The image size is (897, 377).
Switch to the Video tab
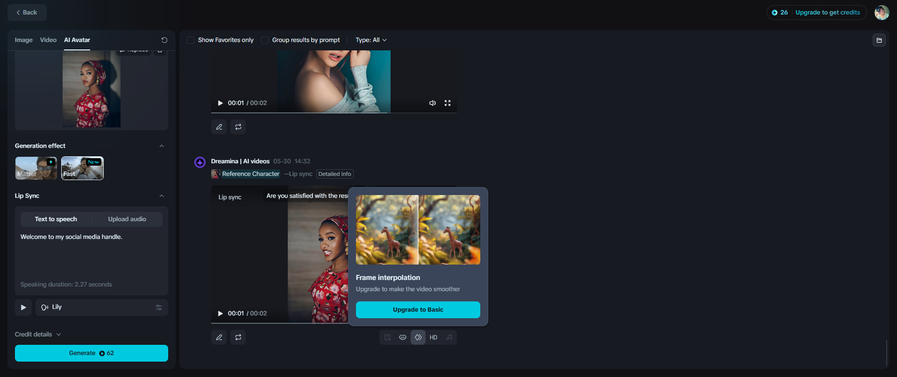[48, 40]
